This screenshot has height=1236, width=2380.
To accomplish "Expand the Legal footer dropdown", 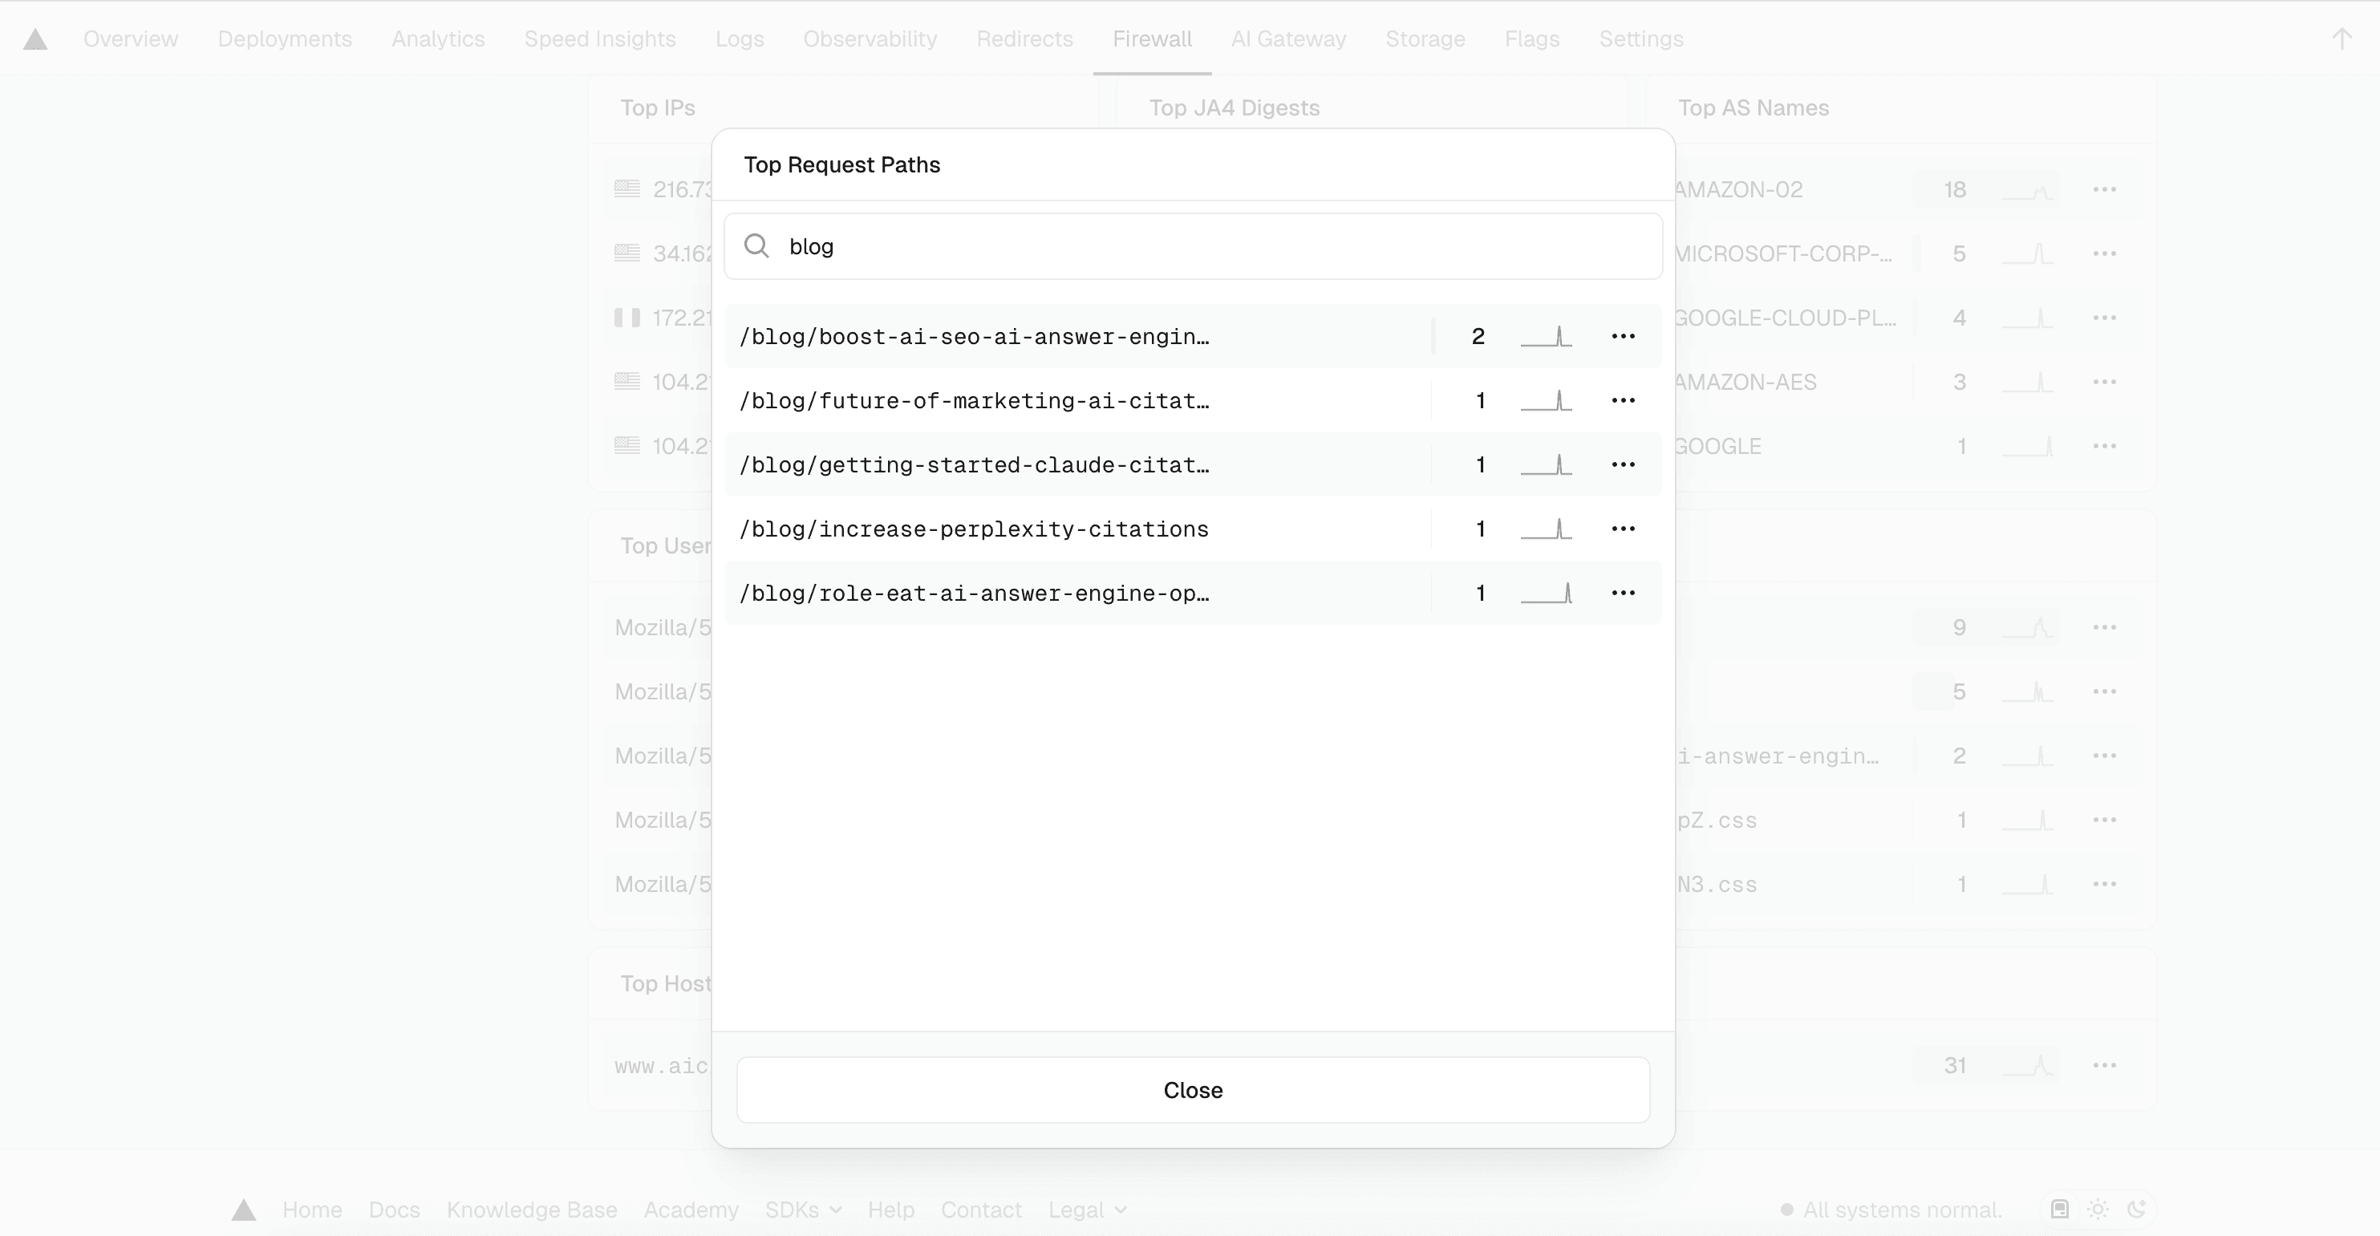I will (x=1086, y=1210).
